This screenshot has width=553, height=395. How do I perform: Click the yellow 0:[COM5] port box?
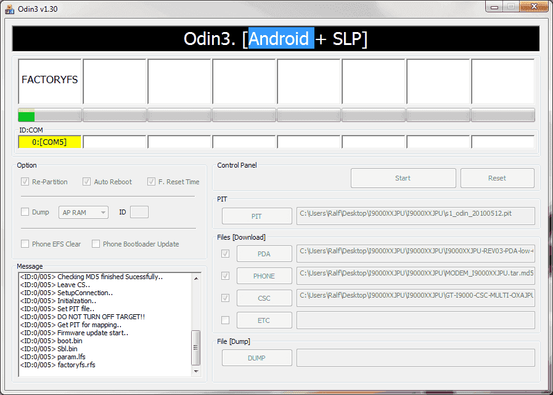pyautogui.click(x=50, y=142)
